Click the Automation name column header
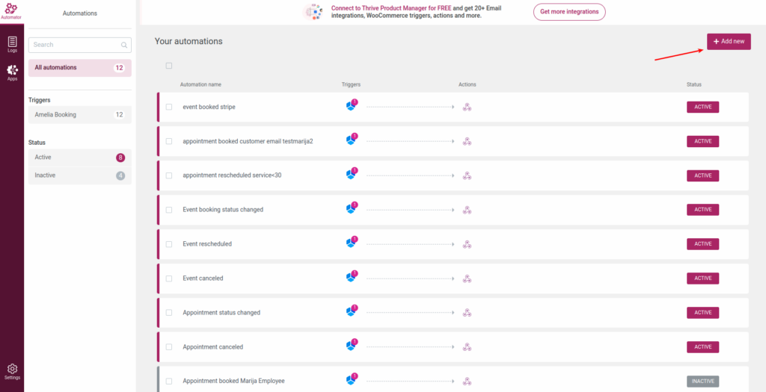This screenshot has height=392, width=766. click(x=200, y=84)
